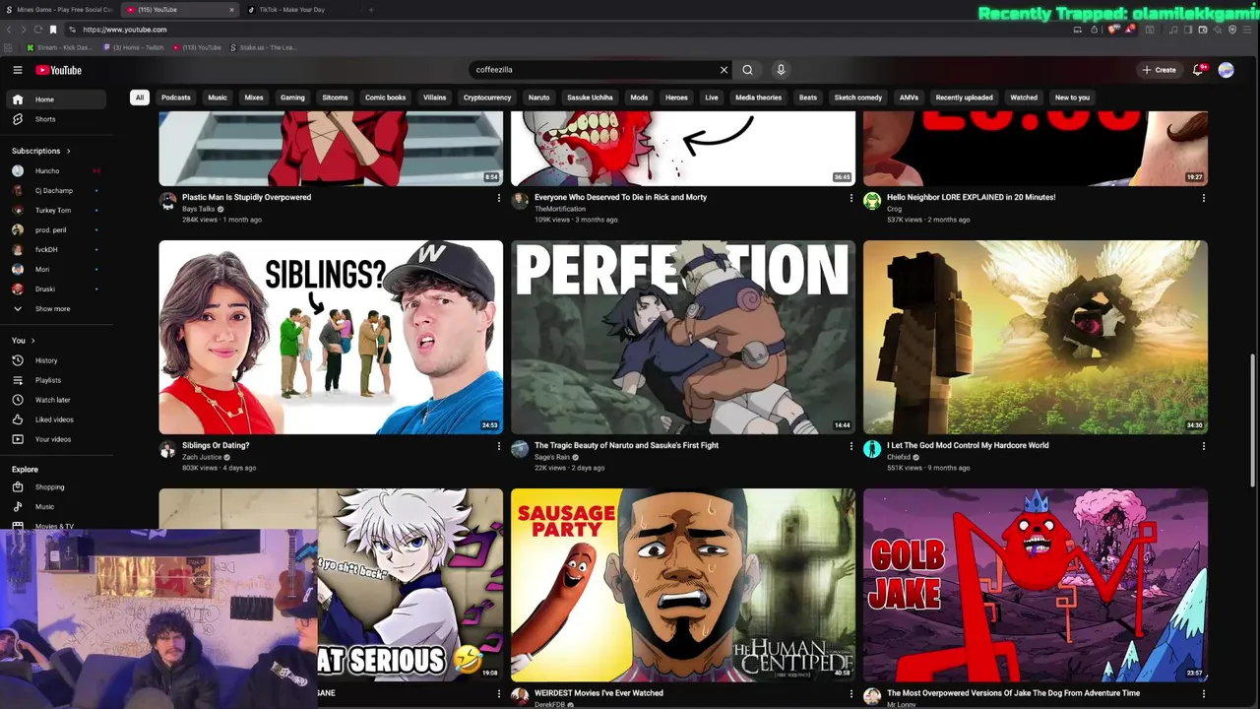Switch to the Mines Game browser tab
The width and height of the screenshot is (1260, 709).
(x=59, y=10)
